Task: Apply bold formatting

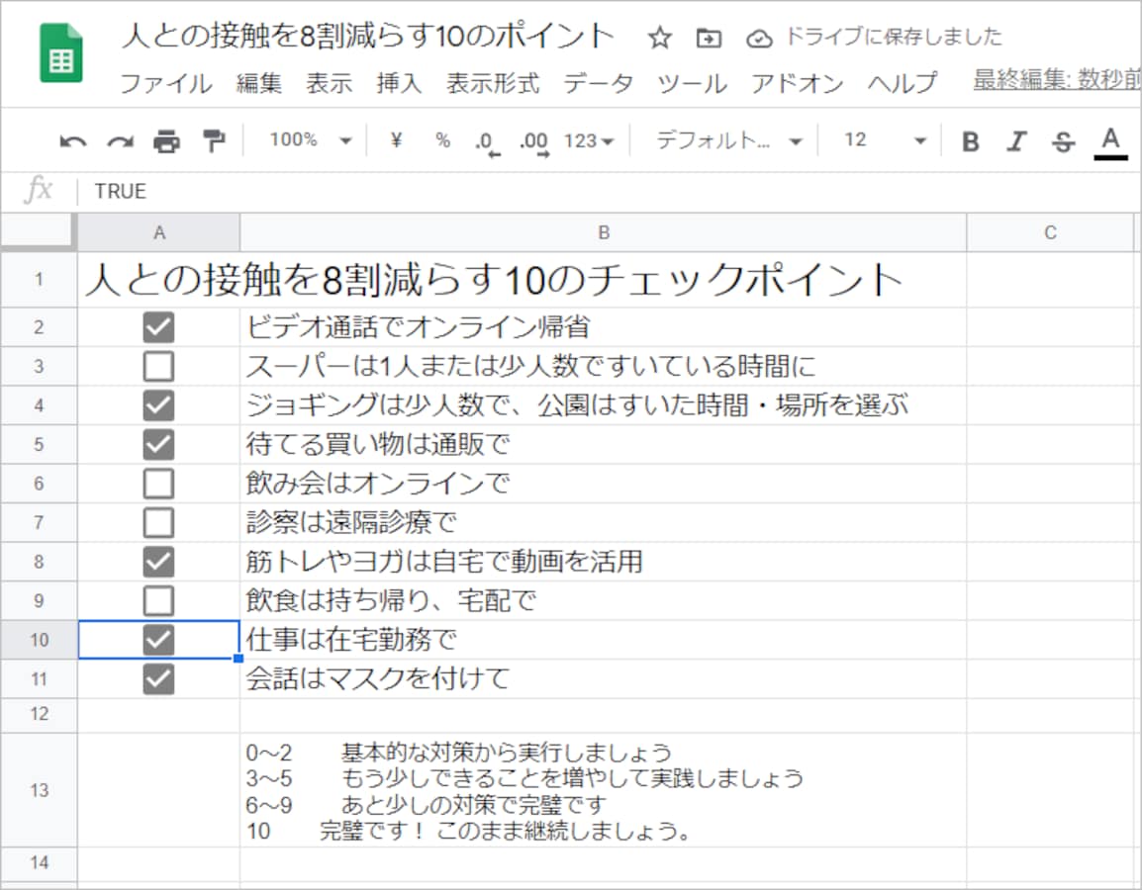Action: [x=970, y=141]
